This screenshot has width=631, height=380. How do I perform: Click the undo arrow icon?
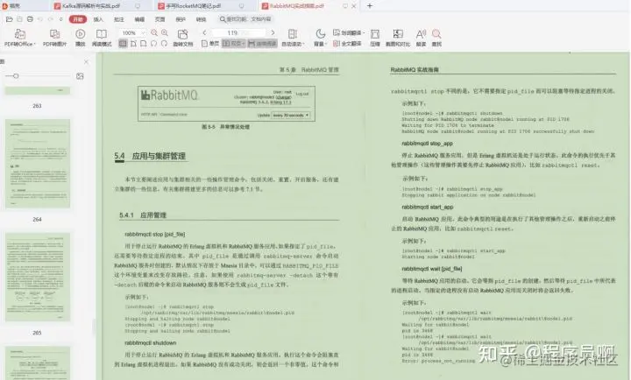pos(40,19)
